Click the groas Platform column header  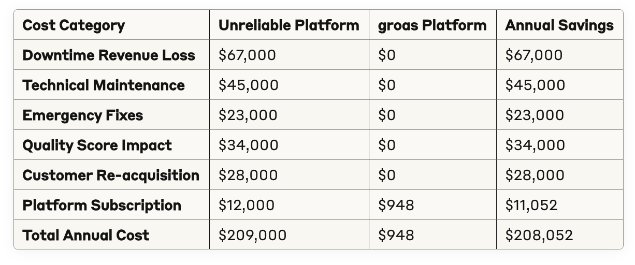pos(432,25)
